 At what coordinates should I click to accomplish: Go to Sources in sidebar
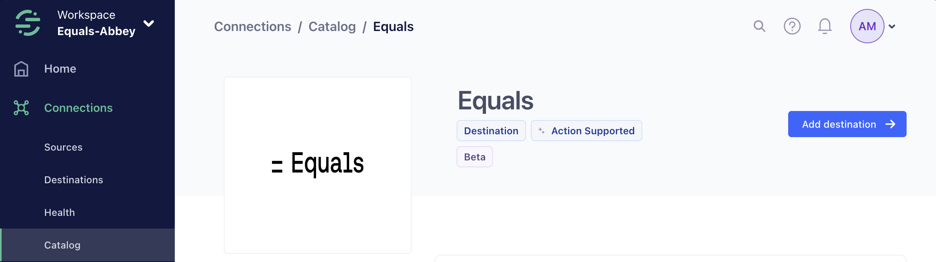click(x=63, y=147)
